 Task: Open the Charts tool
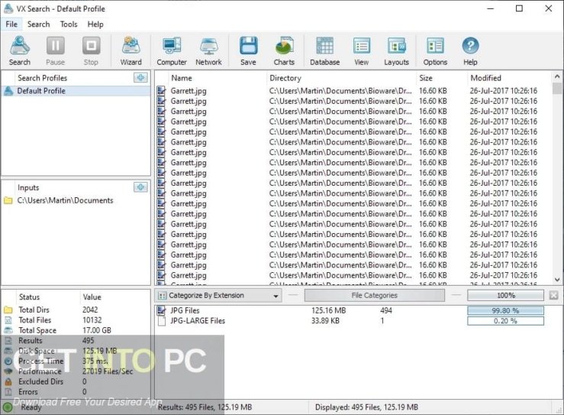pos(284,50)
